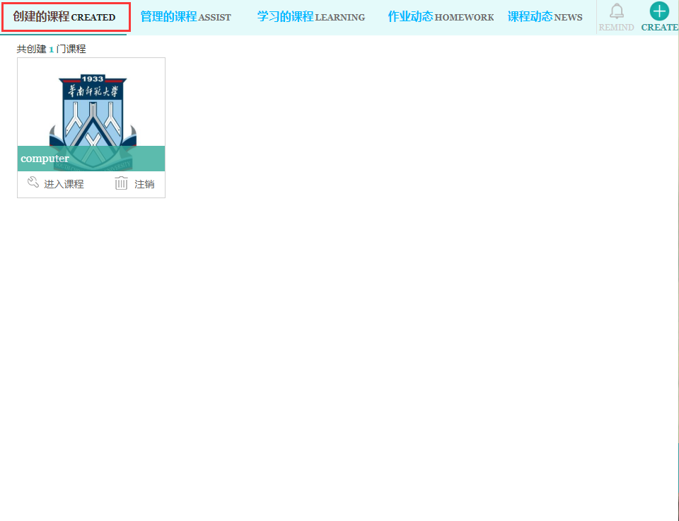Click the 共创建 1 门课程 summary text
Viewport: 679px width, 521px height.
coord(51,50)
